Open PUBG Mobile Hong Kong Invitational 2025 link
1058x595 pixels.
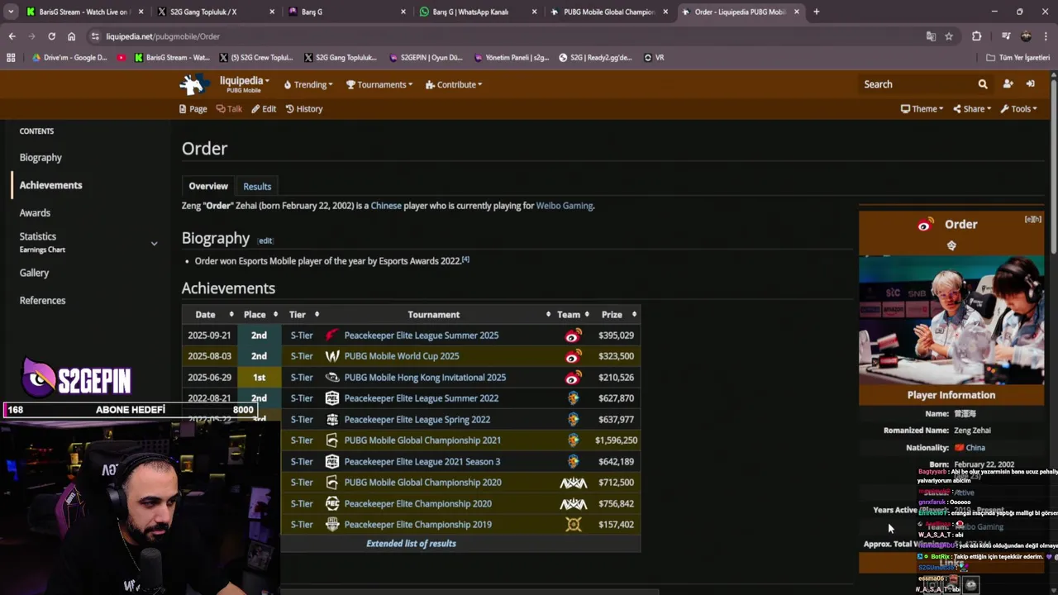425,378
